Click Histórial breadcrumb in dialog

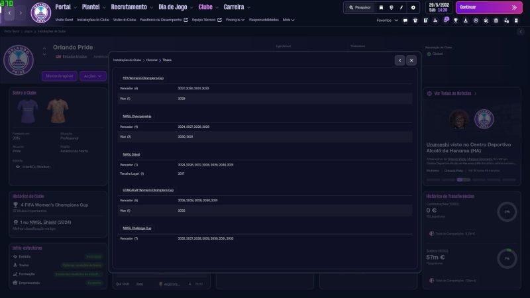tap(152, 60)
